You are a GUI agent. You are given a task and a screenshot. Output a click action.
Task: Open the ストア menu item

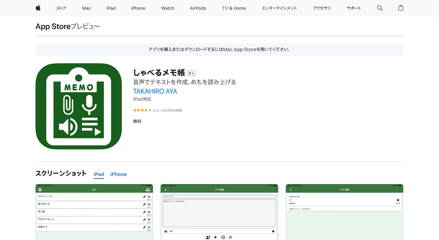61,8
